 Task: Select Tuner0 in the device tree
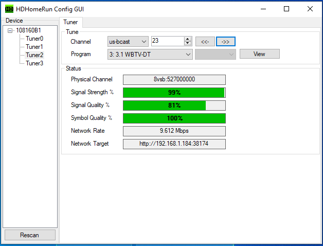(x=34, y=39)
